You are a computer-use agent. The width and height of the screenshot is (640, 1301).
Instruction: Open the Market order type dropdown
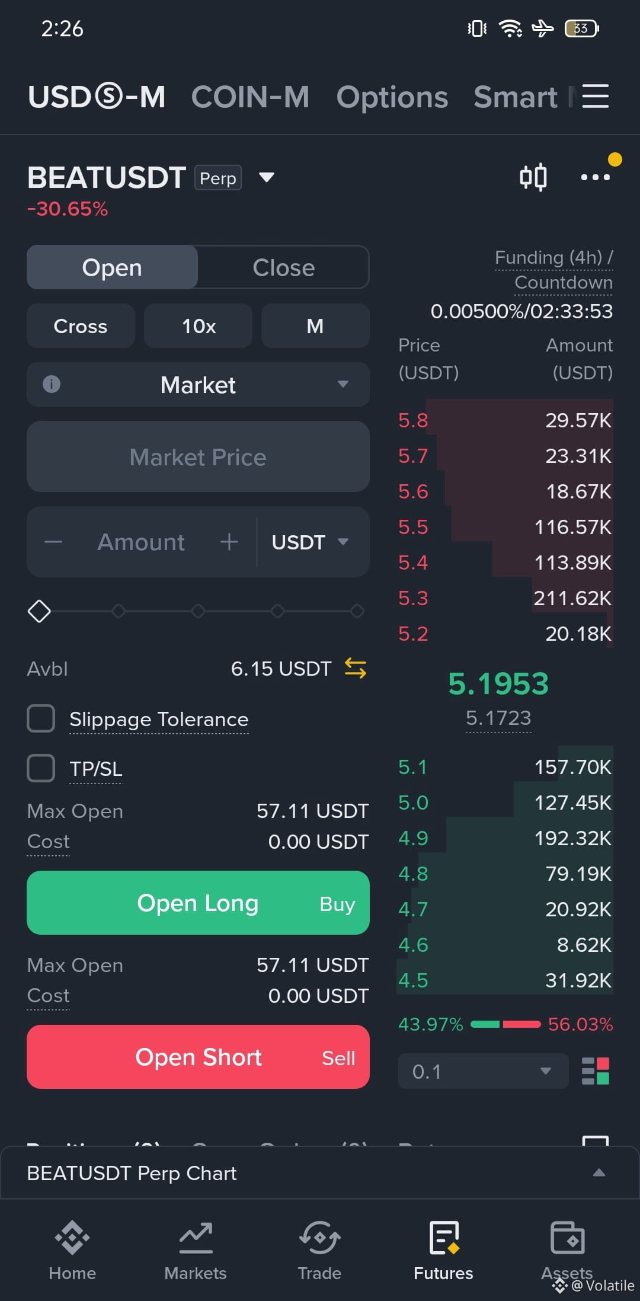click(x=198, y=384)
